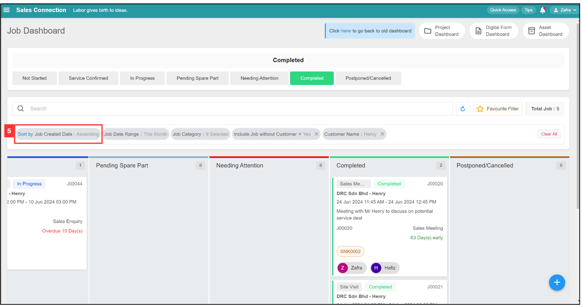This screenshot has width=582, height=307.
Task: Click the Completed column header
Action: click(x=351, y=165)
